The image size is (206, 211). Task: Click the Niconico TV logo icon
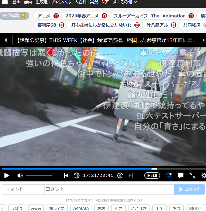click(5, 2)
